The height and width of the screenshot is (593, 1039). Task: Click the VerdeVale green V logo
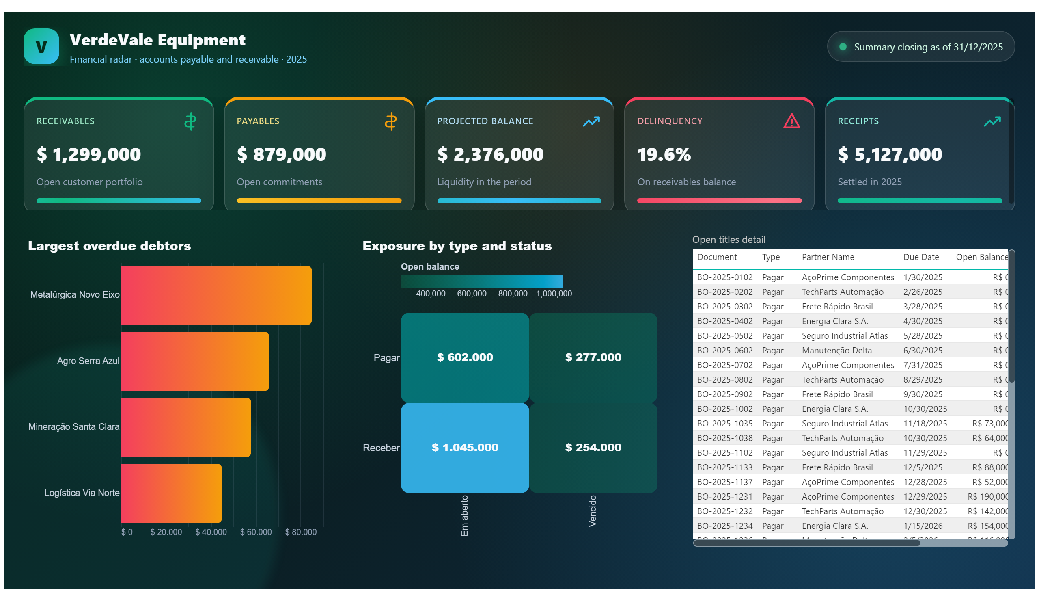(x=41, y=46)
